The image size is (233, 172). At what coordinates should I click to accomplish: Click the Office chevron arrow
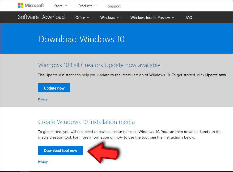click(x=88, y=18)
